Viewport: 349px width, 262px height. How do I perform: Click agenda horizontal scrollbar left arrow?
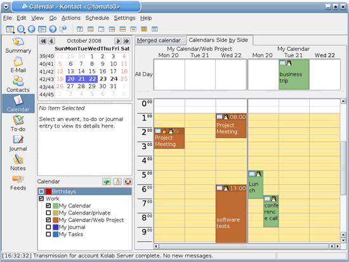coord(156,246)
